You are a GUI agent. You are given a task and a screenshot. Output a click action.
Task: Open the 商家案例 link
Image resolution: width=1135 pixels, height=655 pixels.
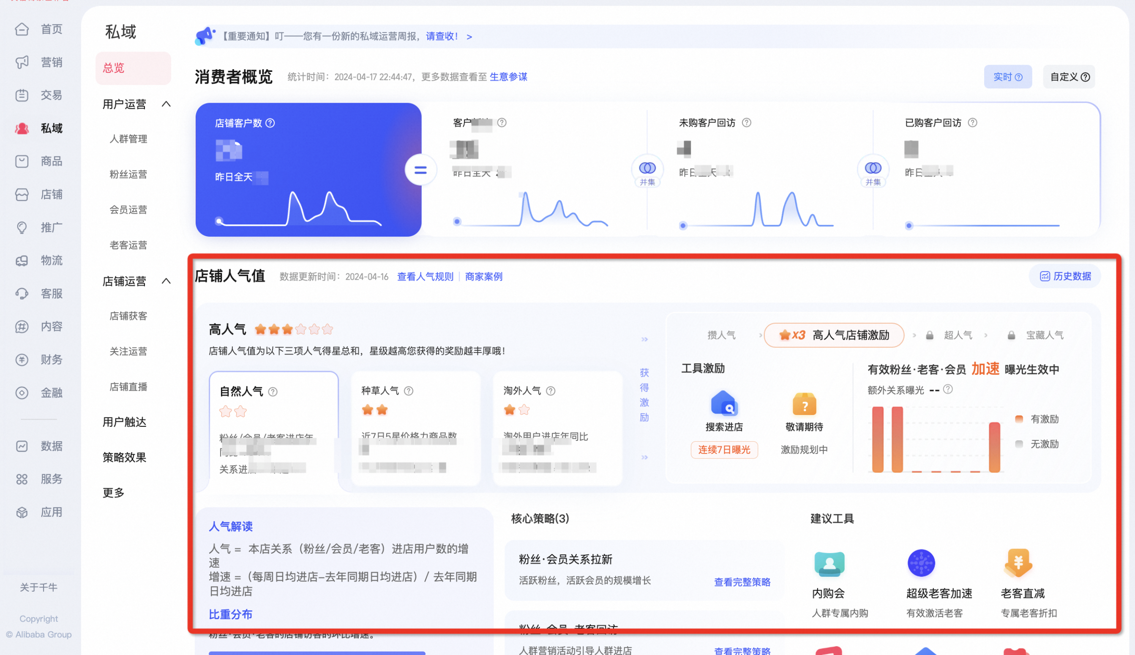[484, 277]
